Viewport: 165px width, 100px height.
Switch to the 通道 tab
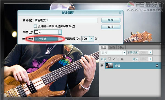click(112, 47)
